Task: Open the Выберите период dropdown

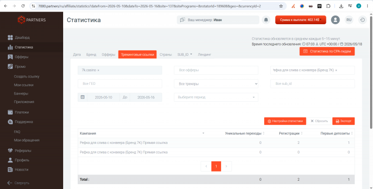Action: pos(216,97)
